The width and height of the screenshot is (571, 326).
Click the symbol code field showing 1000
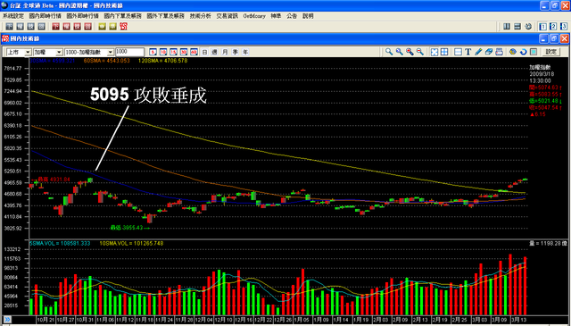pos(129,52)
